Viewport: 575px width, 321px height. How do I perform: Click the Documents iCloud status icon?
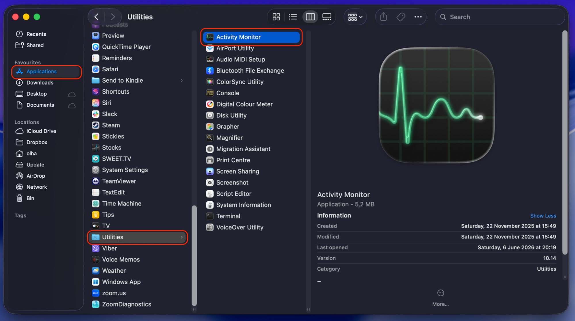tap(72, 105)
